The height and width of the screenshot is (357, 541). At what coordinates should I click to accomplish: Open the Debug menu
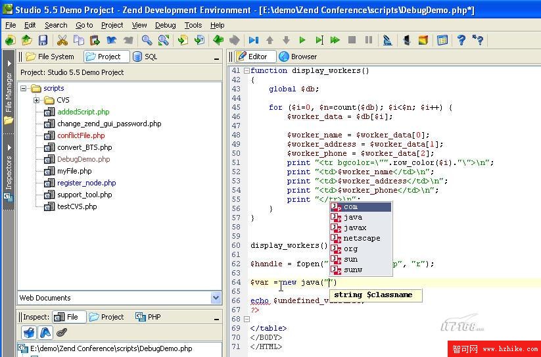165,25
